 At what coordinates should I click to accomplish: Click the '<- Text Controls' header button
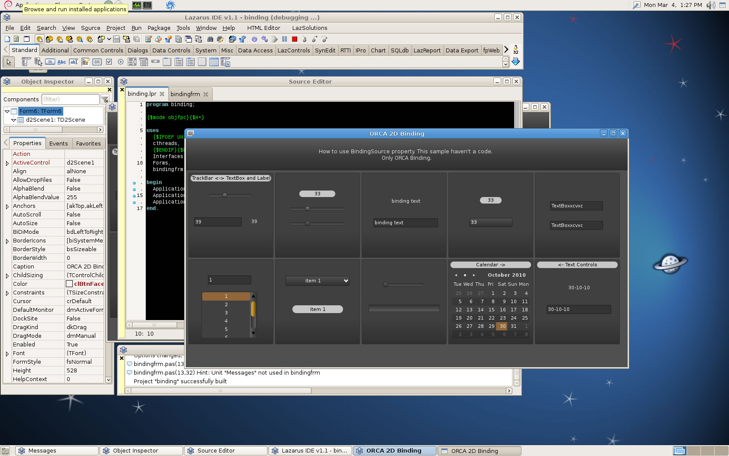pos(577,265)
